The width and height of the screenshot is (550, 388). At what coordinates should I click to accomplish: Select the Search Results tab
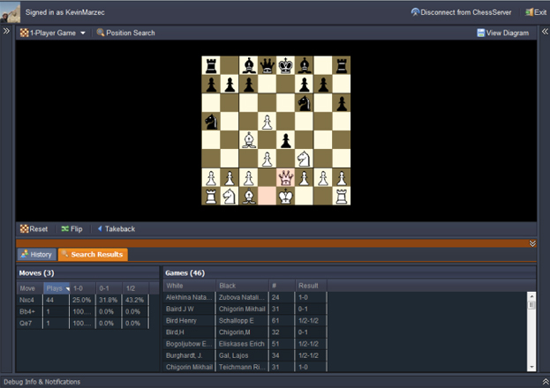93,254
